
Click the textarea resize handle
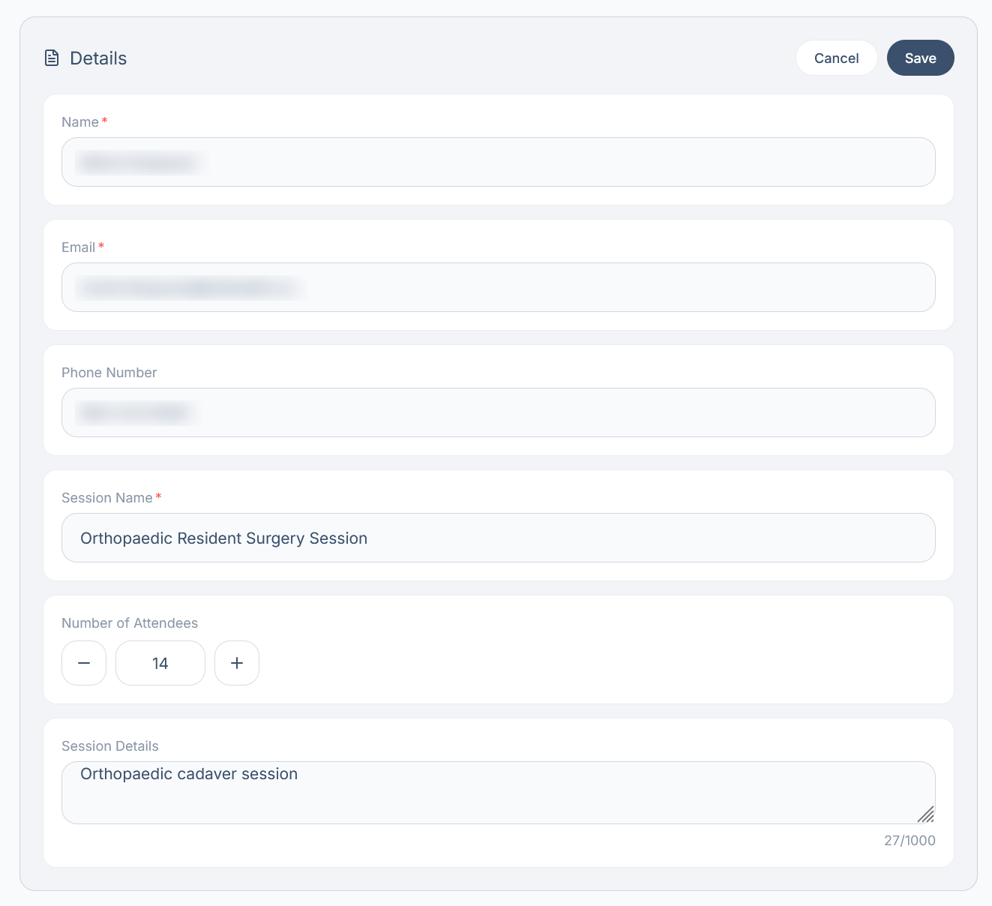926,814
